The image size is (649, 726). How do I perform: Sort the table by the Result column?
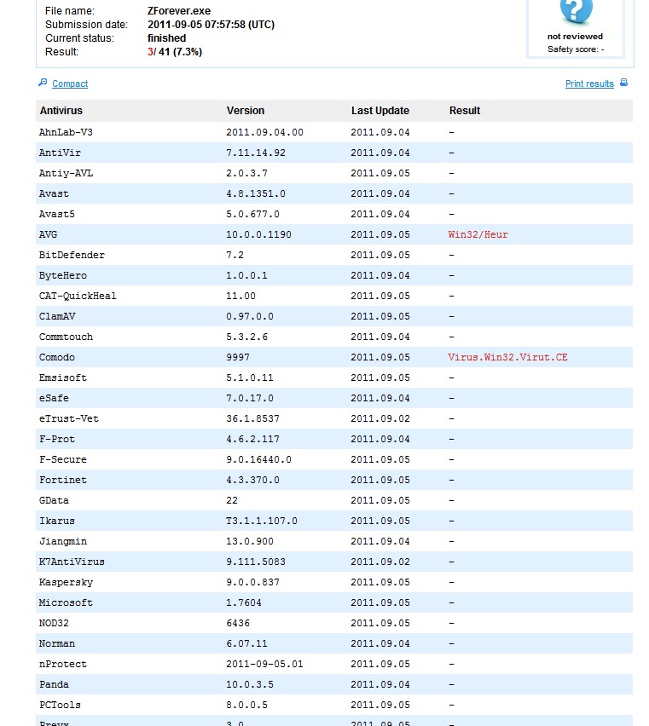(465, 111)
